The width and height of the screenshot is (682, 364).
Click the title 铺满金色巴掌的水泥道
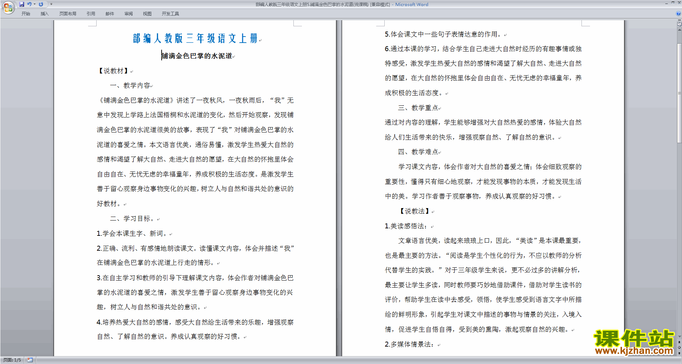pyautogui.click(x=197, y=56)
